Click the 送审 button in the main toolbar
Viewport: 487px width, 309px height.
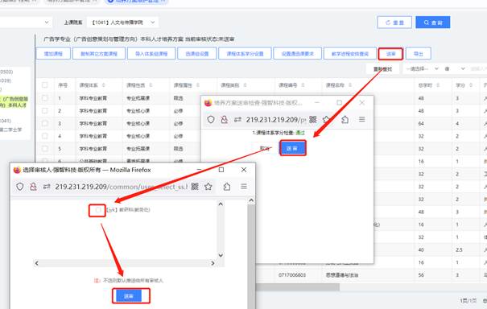390,54
